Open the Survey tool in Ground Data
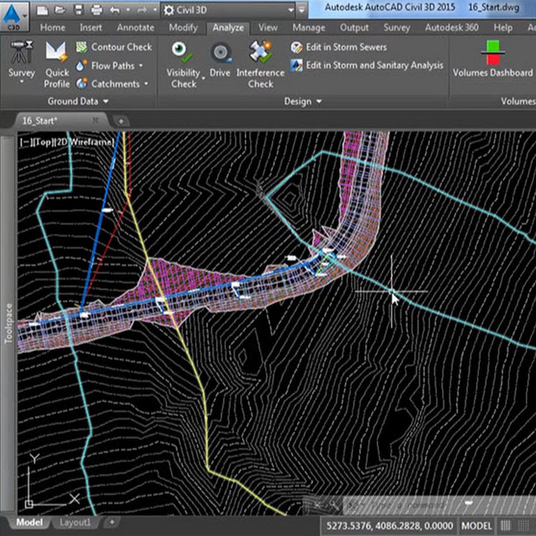 pyautogui.click(x=21, y=61)
